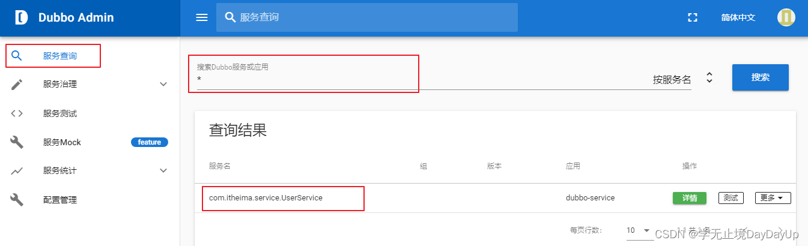Screen dimensions: 808x246
Task: Click the 服务Mock wrench icon
Action: (x=17, y=142)
